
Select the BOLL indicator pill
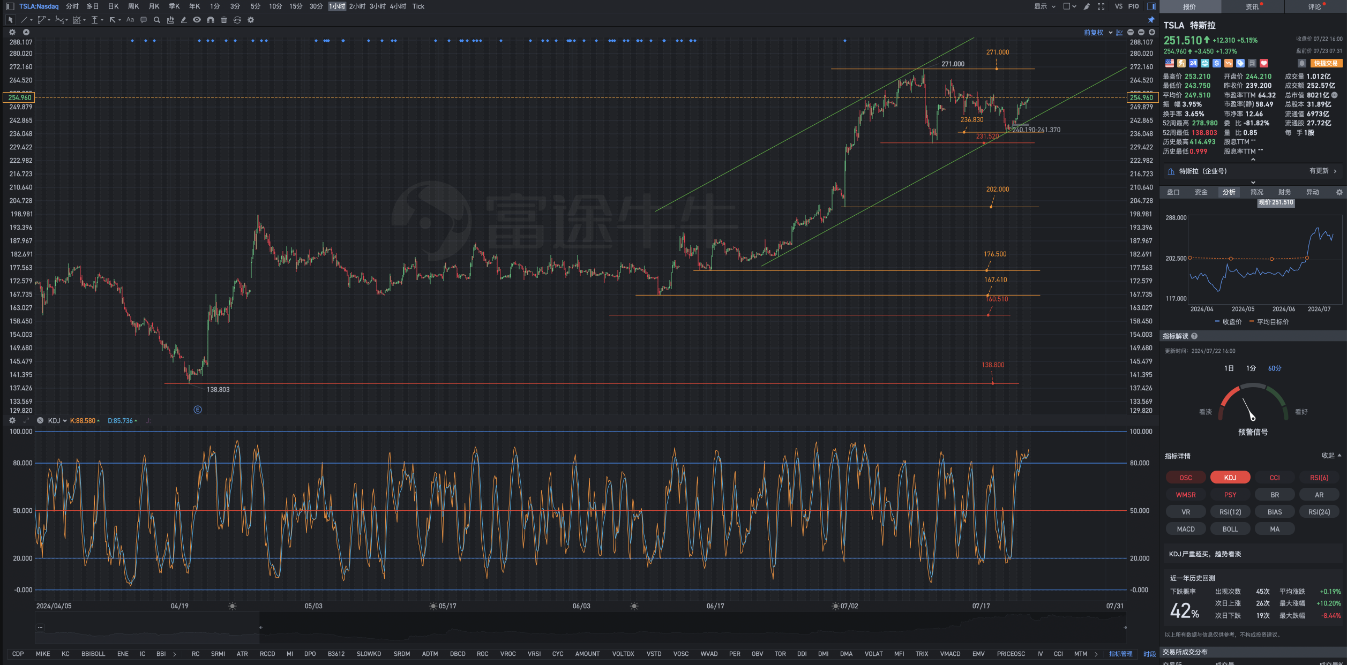[x=1230, y=529]
